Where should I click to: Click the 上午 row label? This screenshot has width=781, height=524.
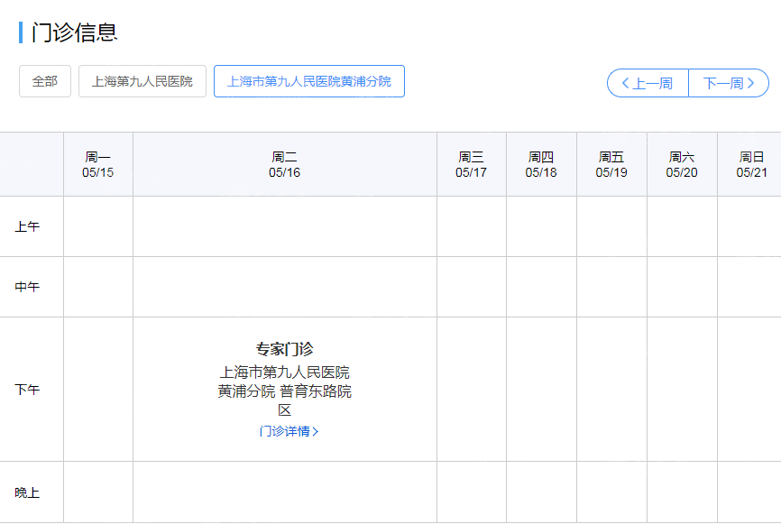[27, 227]
